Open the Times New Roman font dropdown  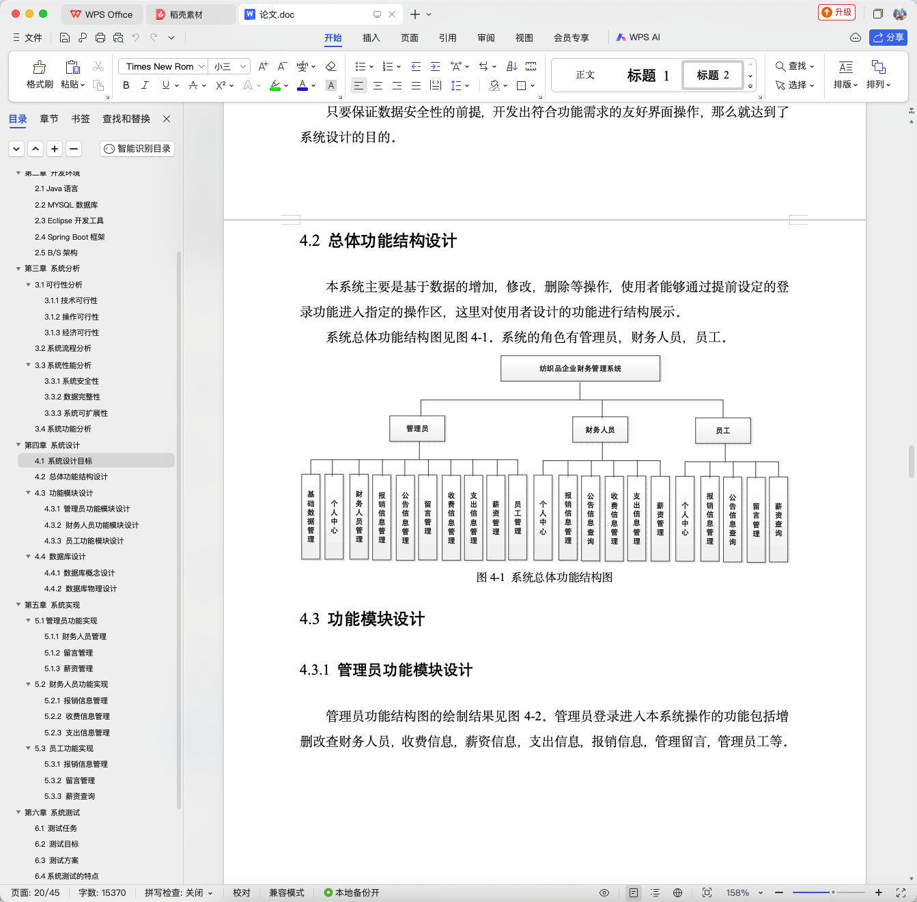tap(163, 66)
